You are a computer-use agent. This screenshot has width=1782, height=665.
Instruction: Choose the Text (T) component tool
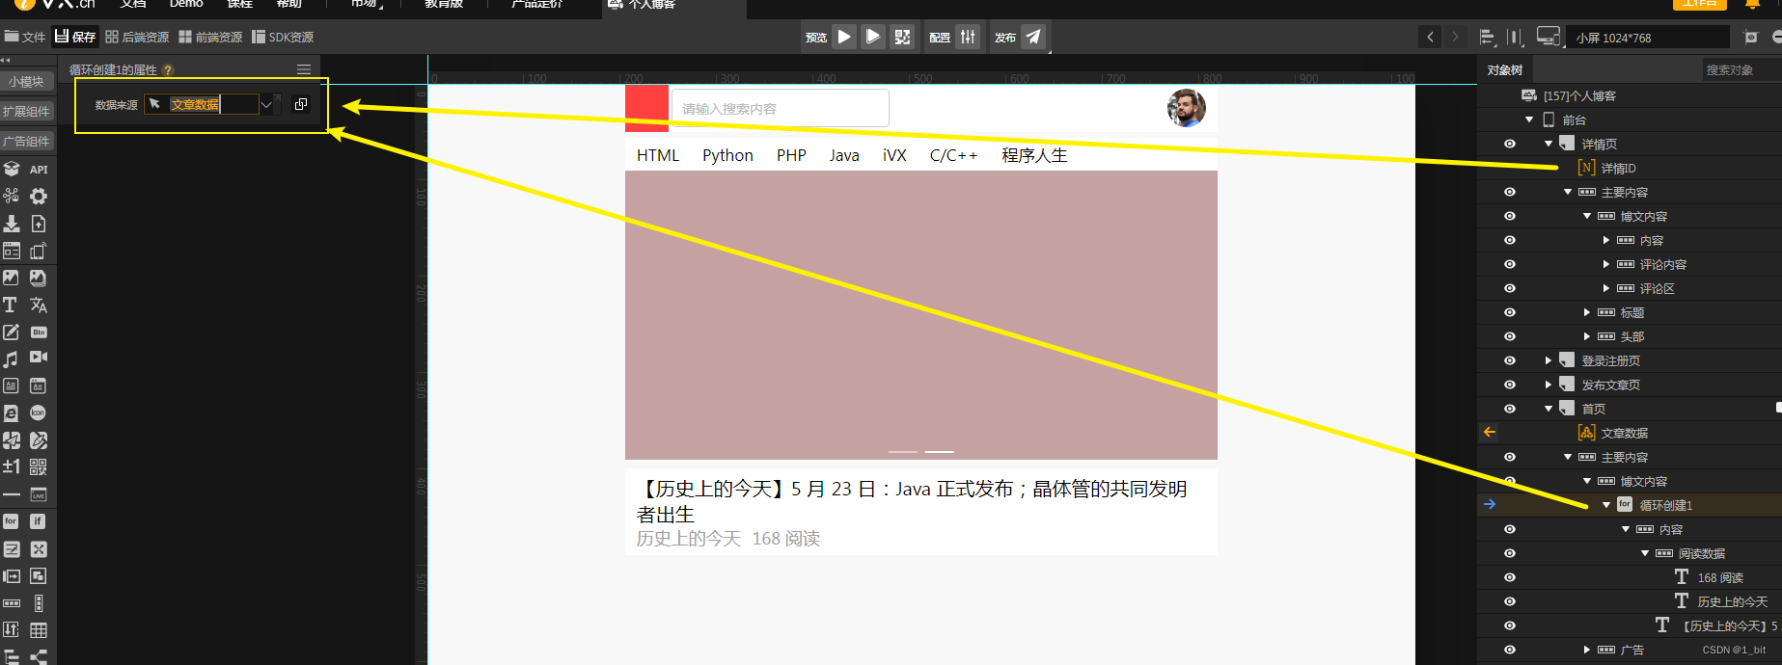coord(11,305)
